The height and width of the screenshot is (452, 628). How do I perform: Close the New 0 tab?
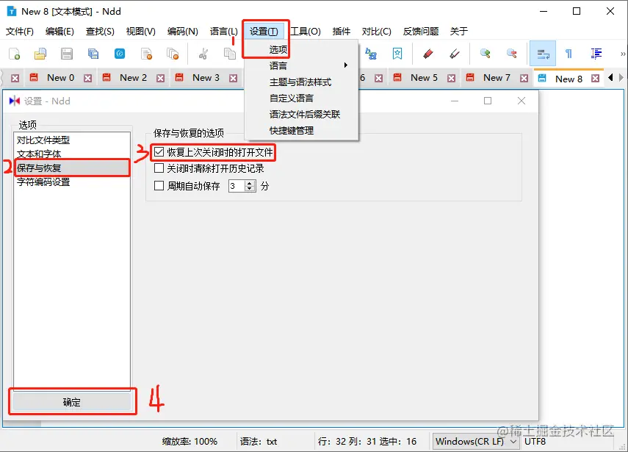coord(87,78)
